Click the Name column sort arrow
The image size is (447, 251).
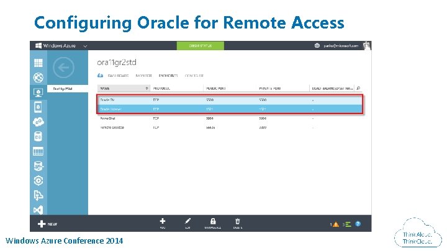(x=147, y=89)
